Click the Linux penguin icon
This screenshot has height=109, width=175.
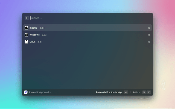pos(27,42)
